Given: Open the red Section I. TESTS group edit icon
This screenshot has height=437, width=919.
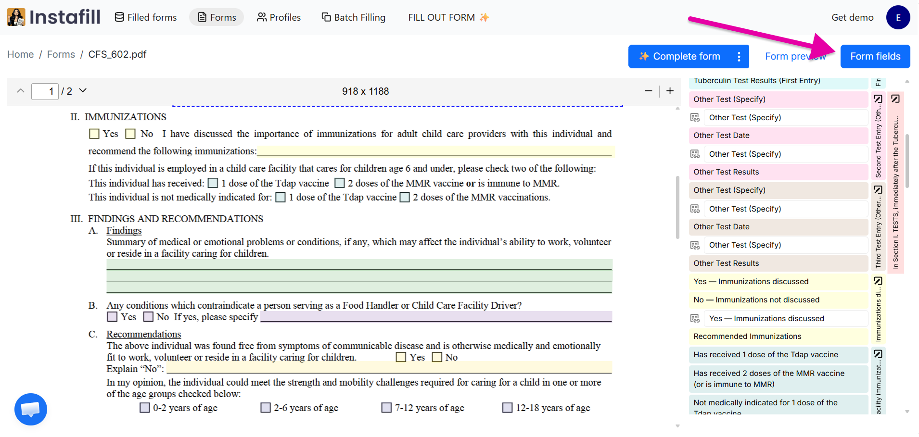Looking at the screenshot, I should click(895, 99).
